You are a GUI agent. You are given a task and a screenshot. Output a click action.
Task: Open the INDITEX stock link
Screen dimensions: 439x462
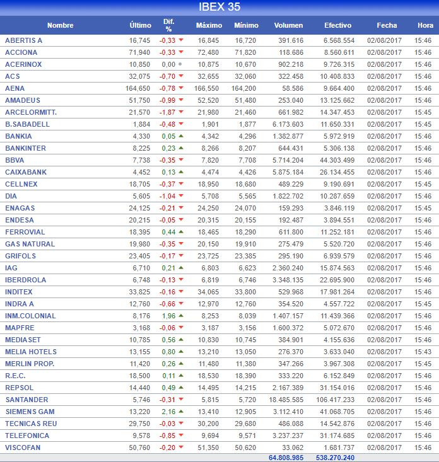pyautogui.click(x=18, y=292)
